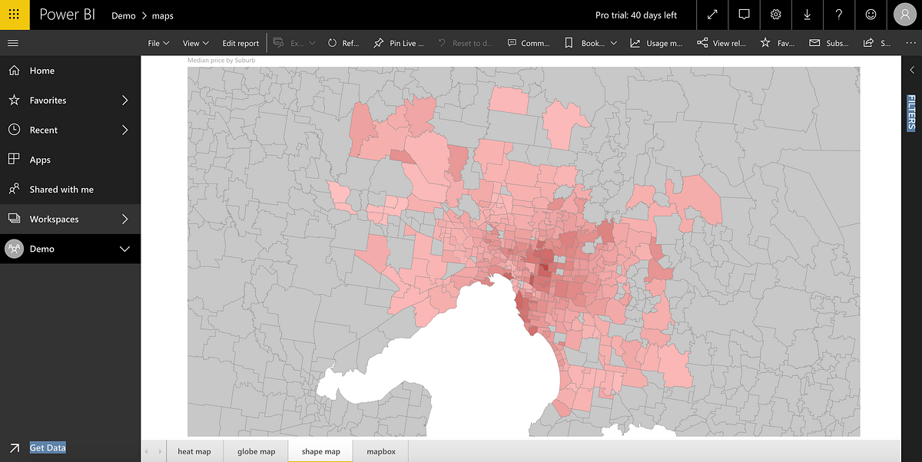Collapse the Demo workspace chevron
The image size is (922, 462).
pyautogui.click(x=124, y=249)
